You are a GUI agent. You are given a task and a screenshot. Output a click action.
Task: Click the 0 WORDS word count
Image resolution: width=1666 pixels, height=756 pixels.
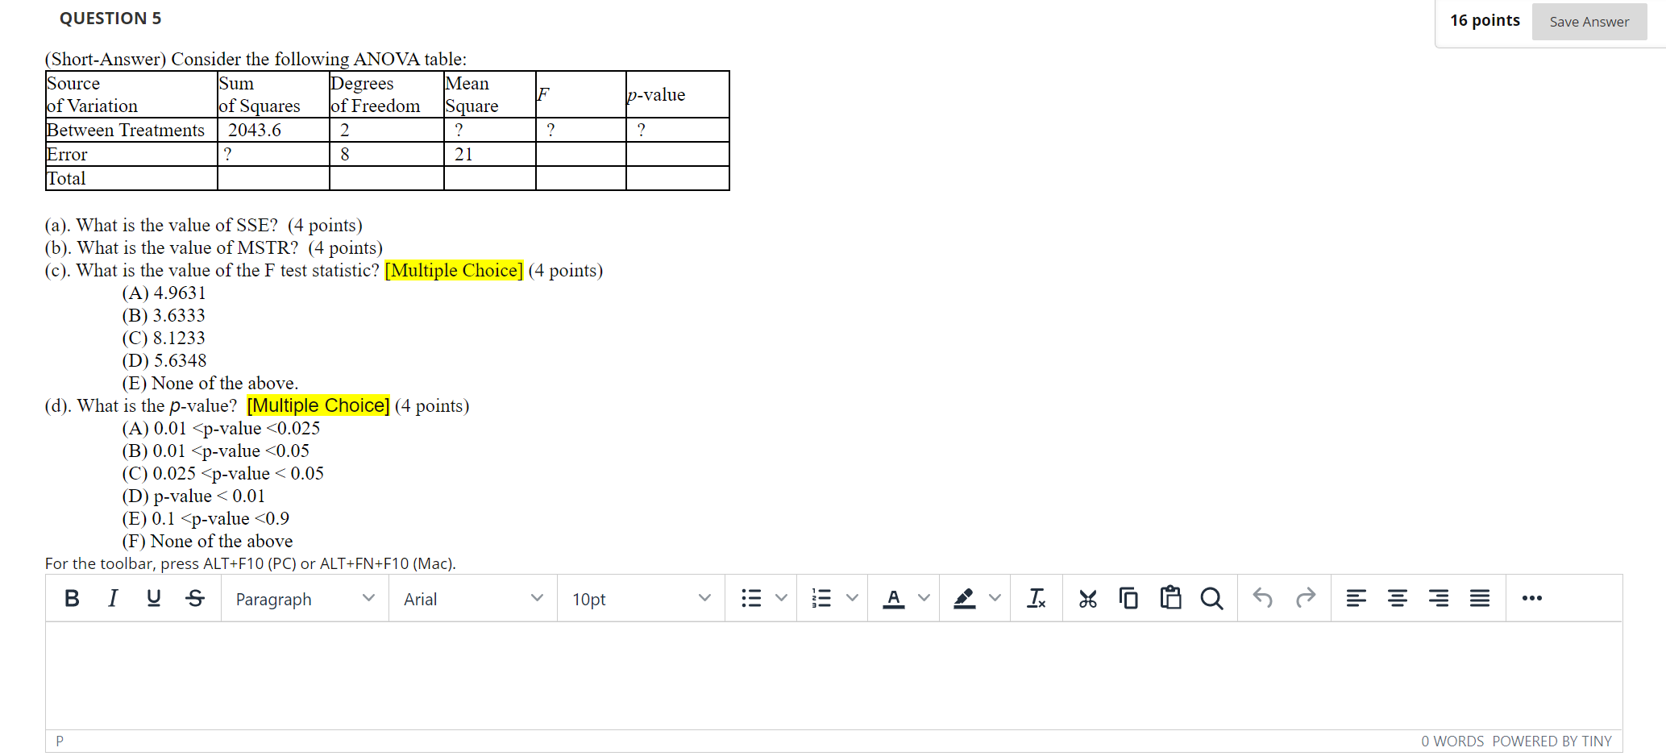[x=1452, y=741]
